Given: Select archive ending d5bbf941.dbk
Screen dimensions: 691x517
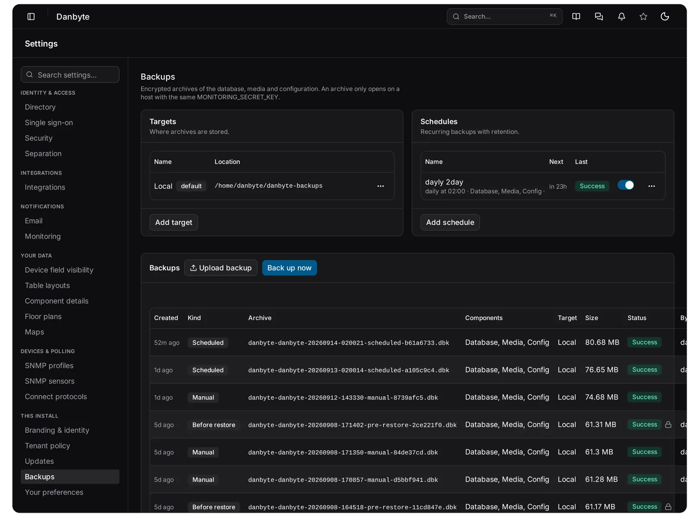Looking at the screenshot, I should tap(343, 480).
